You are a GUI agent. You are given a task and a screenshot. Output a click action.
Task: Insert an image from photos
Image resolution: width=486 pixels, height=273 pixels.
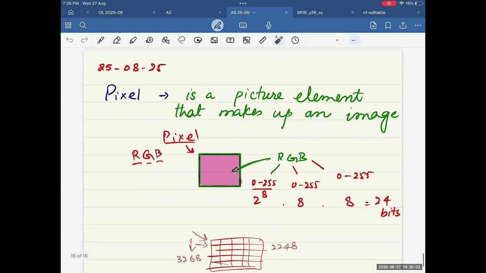tap(214, 40)
